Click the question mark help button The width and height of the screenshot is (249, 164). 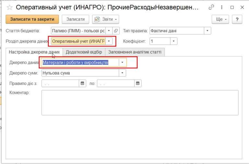[237, 19]
